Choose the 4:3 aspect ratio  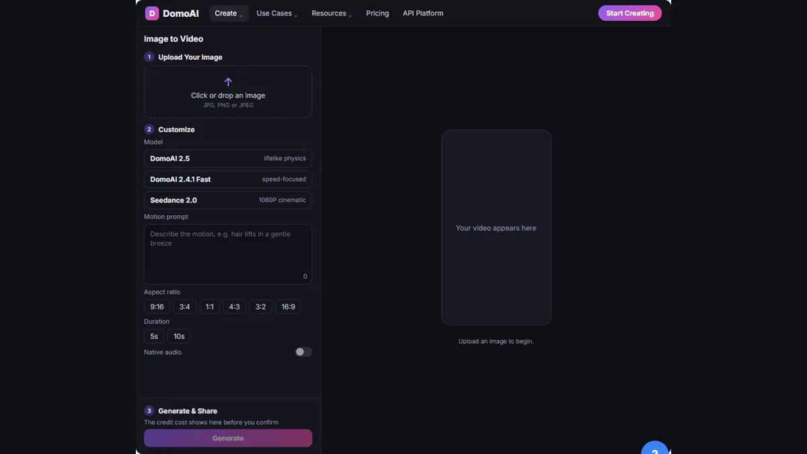234,307
